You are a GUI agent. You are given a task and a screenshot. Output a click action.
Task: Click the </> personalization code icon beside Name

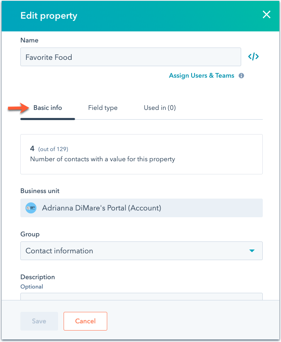[x=253, y=56]
